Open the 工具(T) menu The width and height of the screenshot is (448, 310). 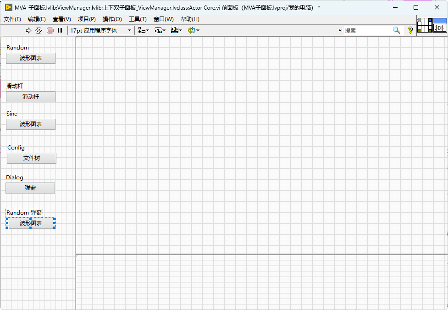tap(138, 19)
